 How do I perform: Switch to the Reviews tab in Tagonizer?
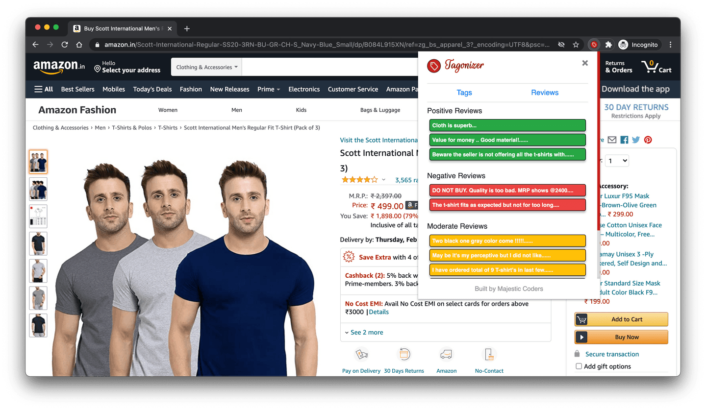[545, 93]
